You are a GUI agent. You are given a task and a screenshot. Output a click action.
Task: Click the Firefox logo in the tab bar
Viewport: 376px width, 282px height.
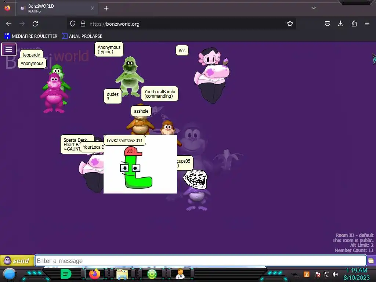[7, 8]
